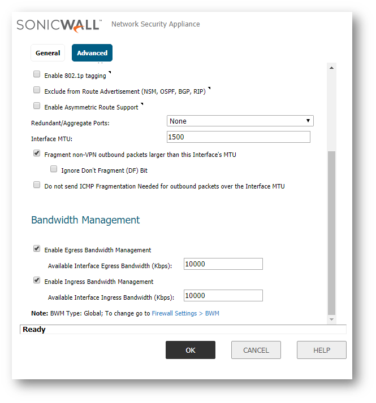Click the tooltip marker beside Route Advertisement option

tap(209, 88)
